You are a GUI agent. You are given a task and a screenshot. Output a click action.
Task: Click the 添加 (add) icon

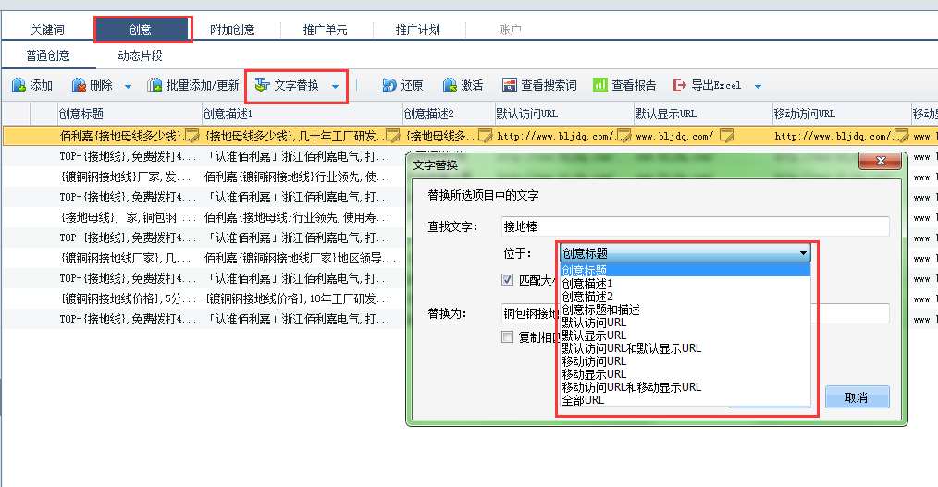[19, 85]
